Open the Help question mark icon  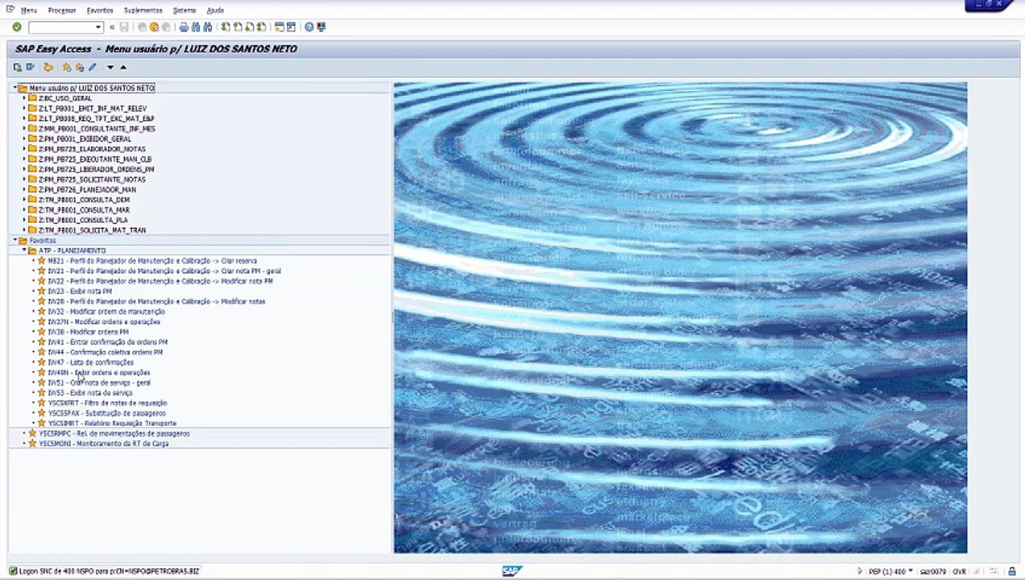click(309, 27)
